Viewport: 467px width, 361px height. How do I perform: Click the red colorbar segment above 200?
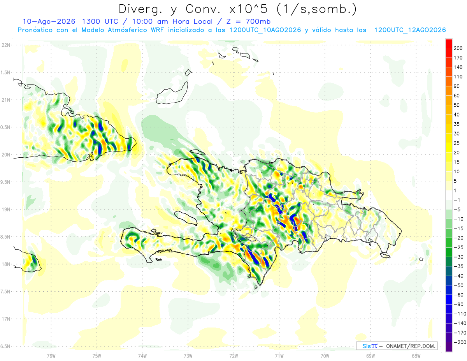click(x=449, y=44)
